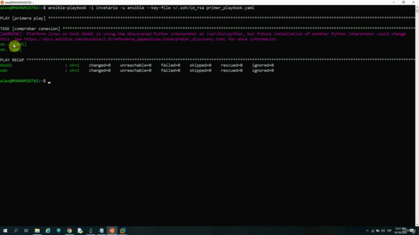Click 'ok=1' in the web row
The height and width of the screenshot is (235, 419).
(74, 70)
